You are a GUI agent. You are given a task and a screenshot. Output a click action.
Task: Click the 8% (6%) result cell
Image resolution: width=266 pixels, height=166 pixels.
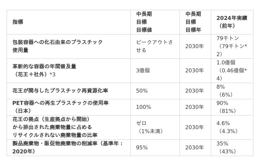tap(224, 91)
